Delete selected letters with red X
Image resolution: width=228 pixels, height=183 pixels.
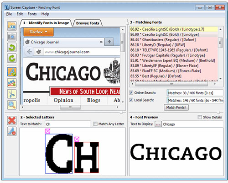click(12, 120)
